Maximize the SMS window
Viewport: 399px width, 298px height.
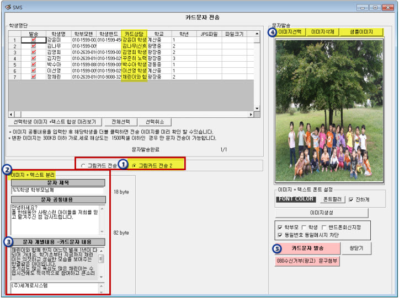point(375,7)
